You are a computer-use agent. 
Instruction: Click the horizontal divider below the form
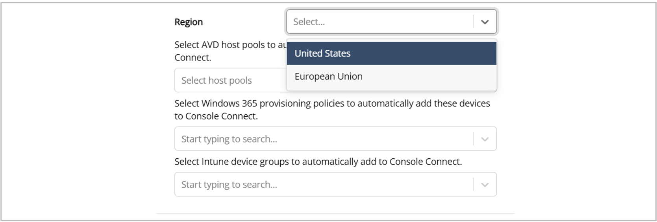point(335,213)
